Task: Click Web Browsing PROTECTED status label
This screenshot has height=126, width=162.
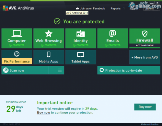Action: [49, 45]
